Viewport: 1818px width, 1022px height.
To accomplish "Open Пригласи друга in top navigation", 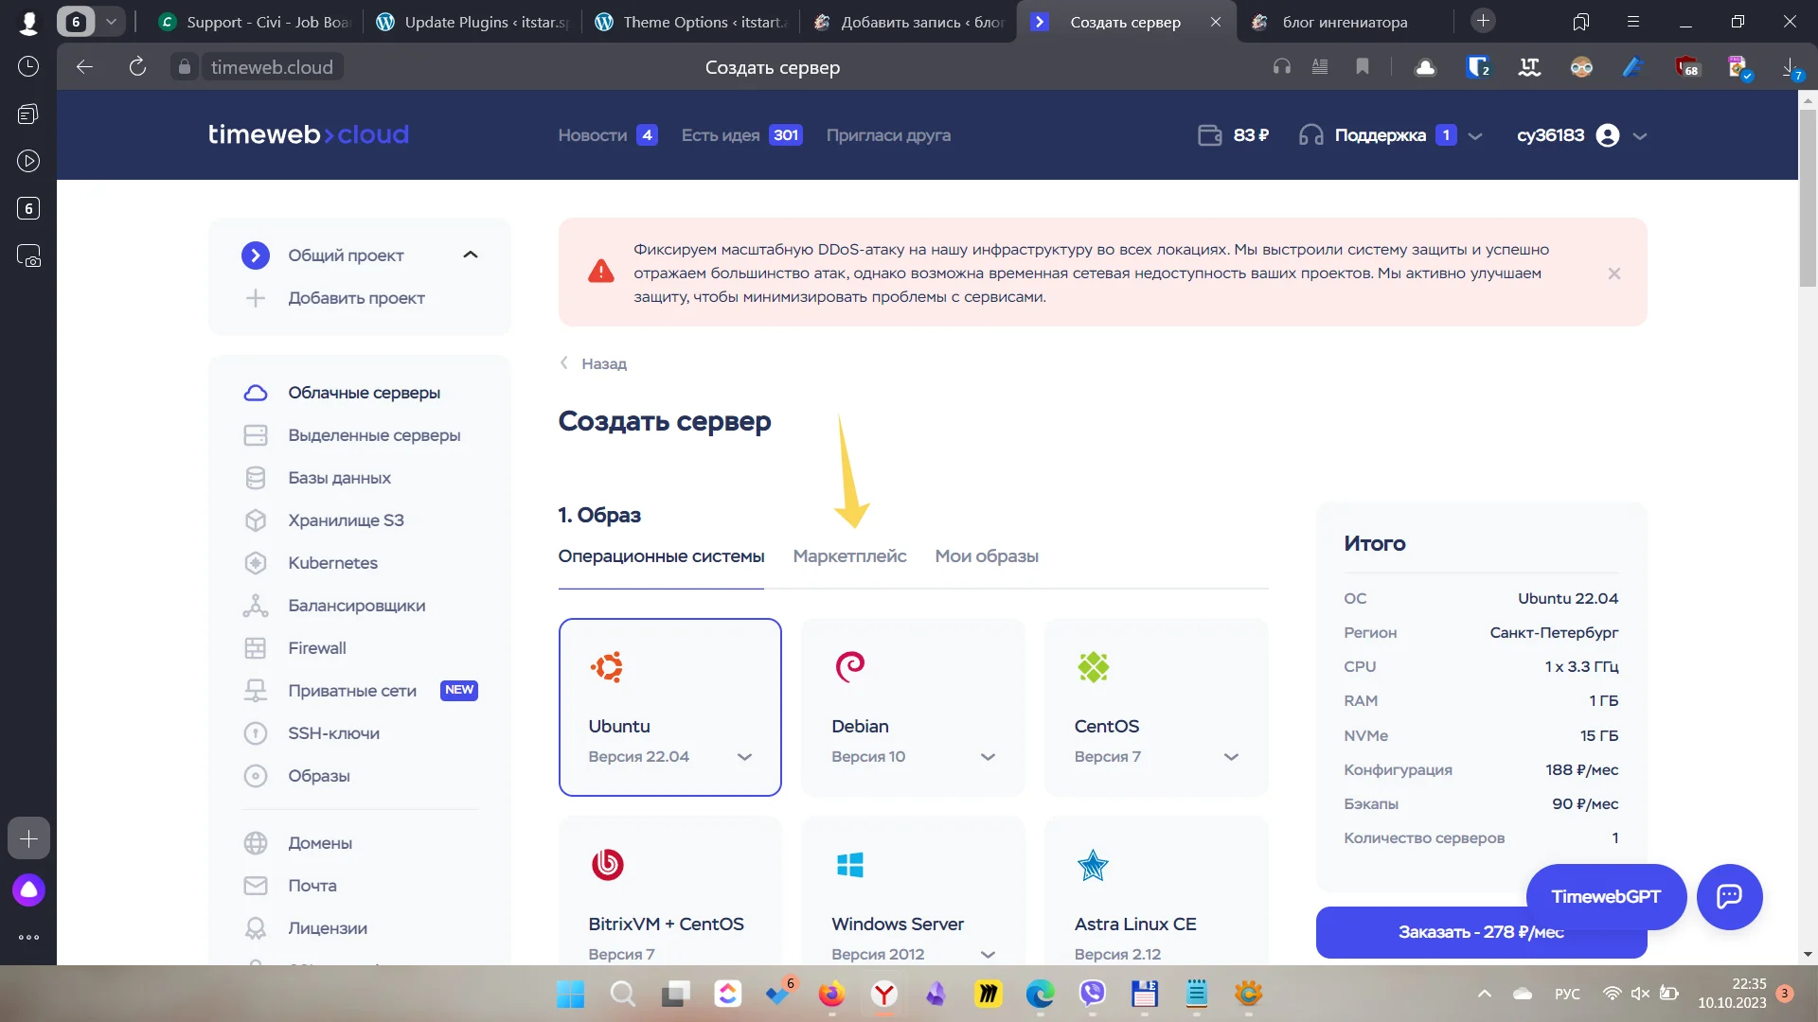I will (888, 135).
